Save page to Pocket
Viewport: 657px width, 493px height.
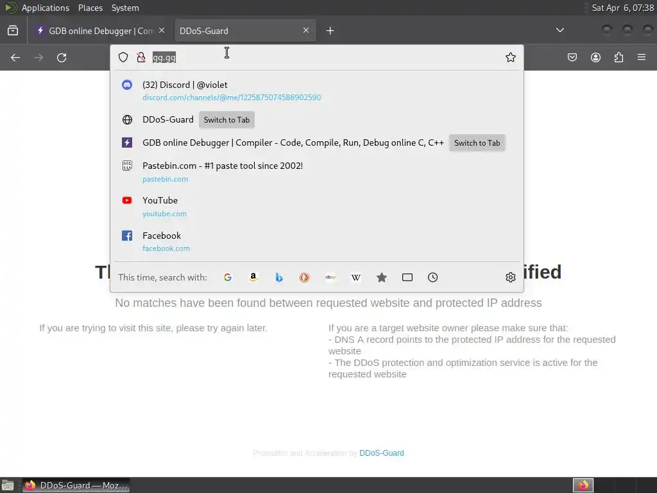click(572, 57)
